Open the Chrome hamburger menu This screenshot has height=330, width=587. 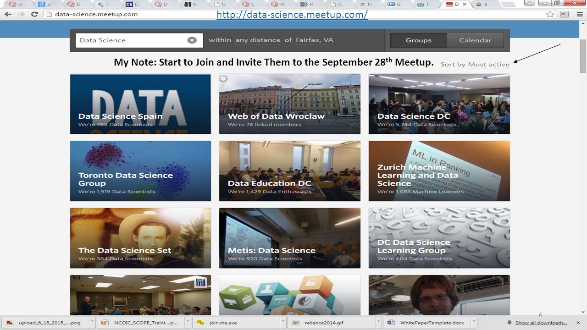[579, 14]
